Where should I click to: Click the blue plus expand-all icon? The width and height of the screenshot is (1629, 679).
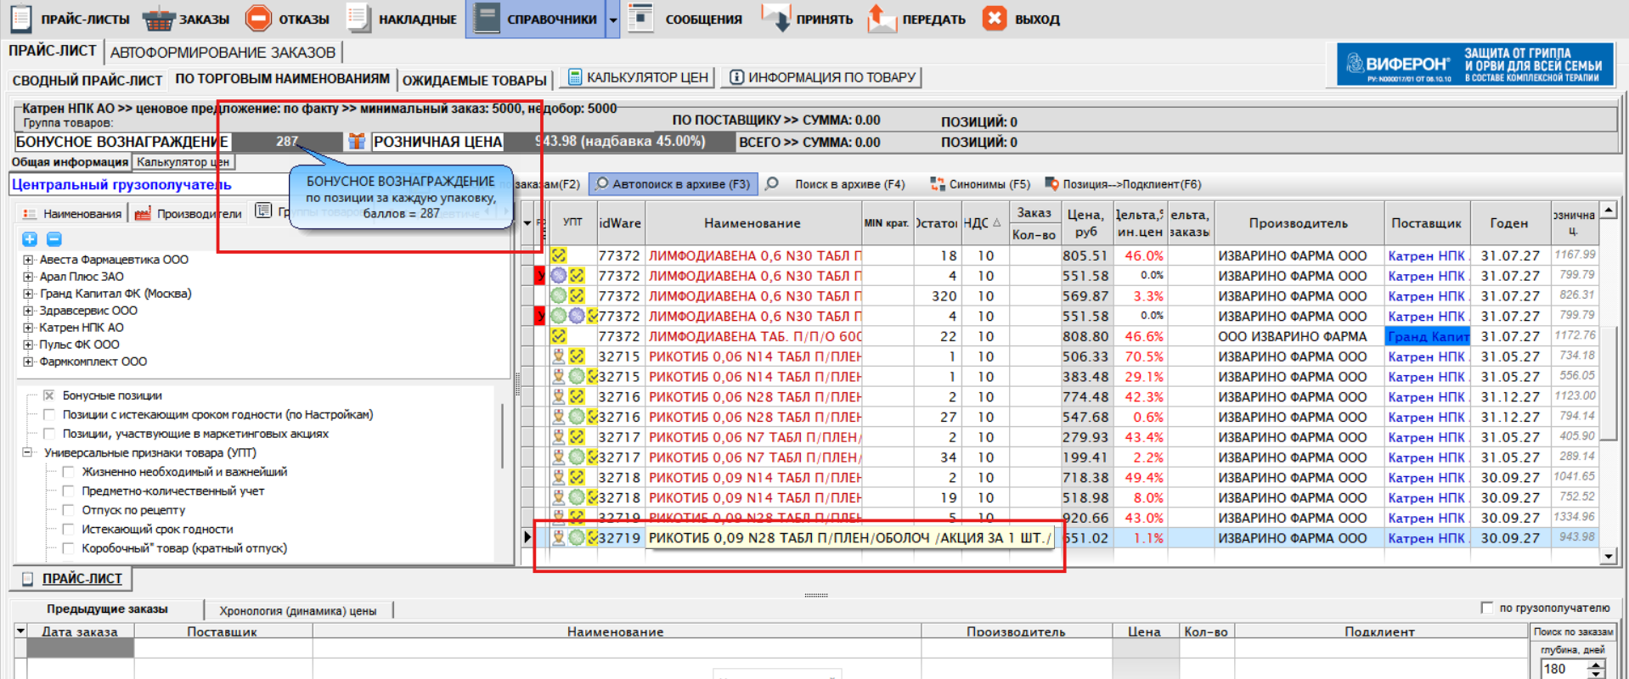(30, 239)
